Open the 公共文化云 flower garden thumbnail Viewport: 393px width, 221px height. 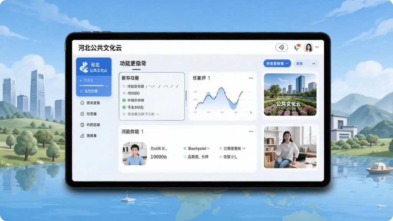point(290,94)
